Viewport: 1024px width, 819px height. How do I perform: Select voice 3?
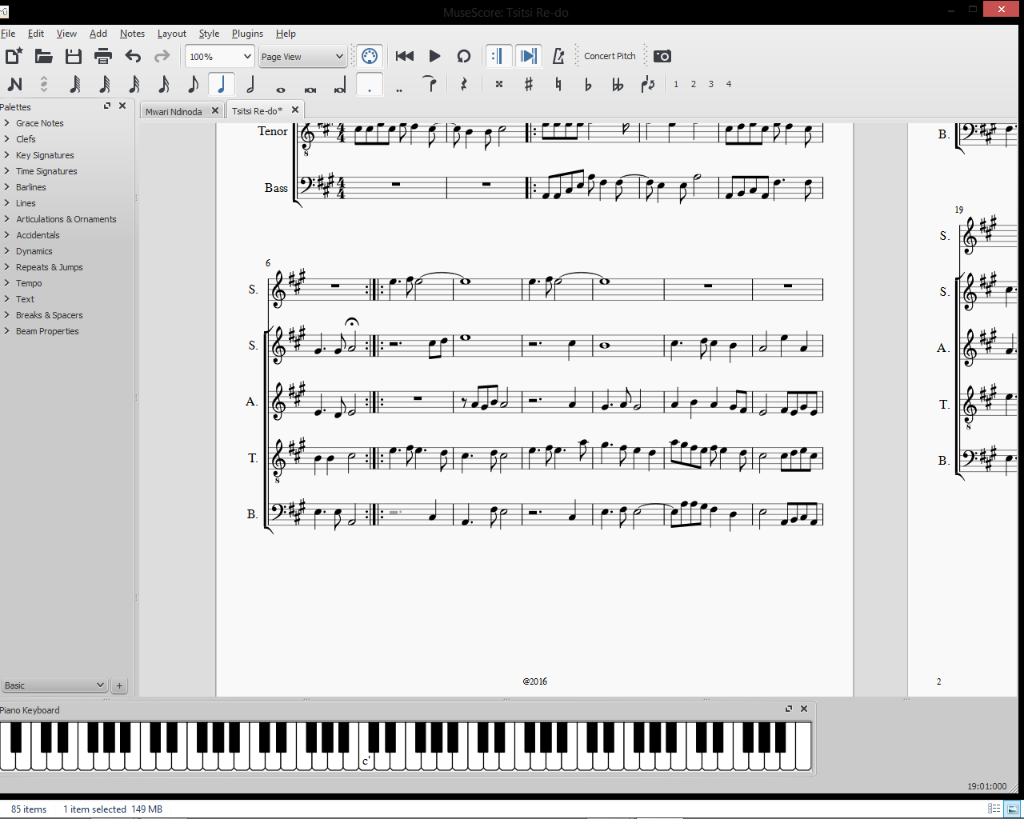tap(711, 84)
